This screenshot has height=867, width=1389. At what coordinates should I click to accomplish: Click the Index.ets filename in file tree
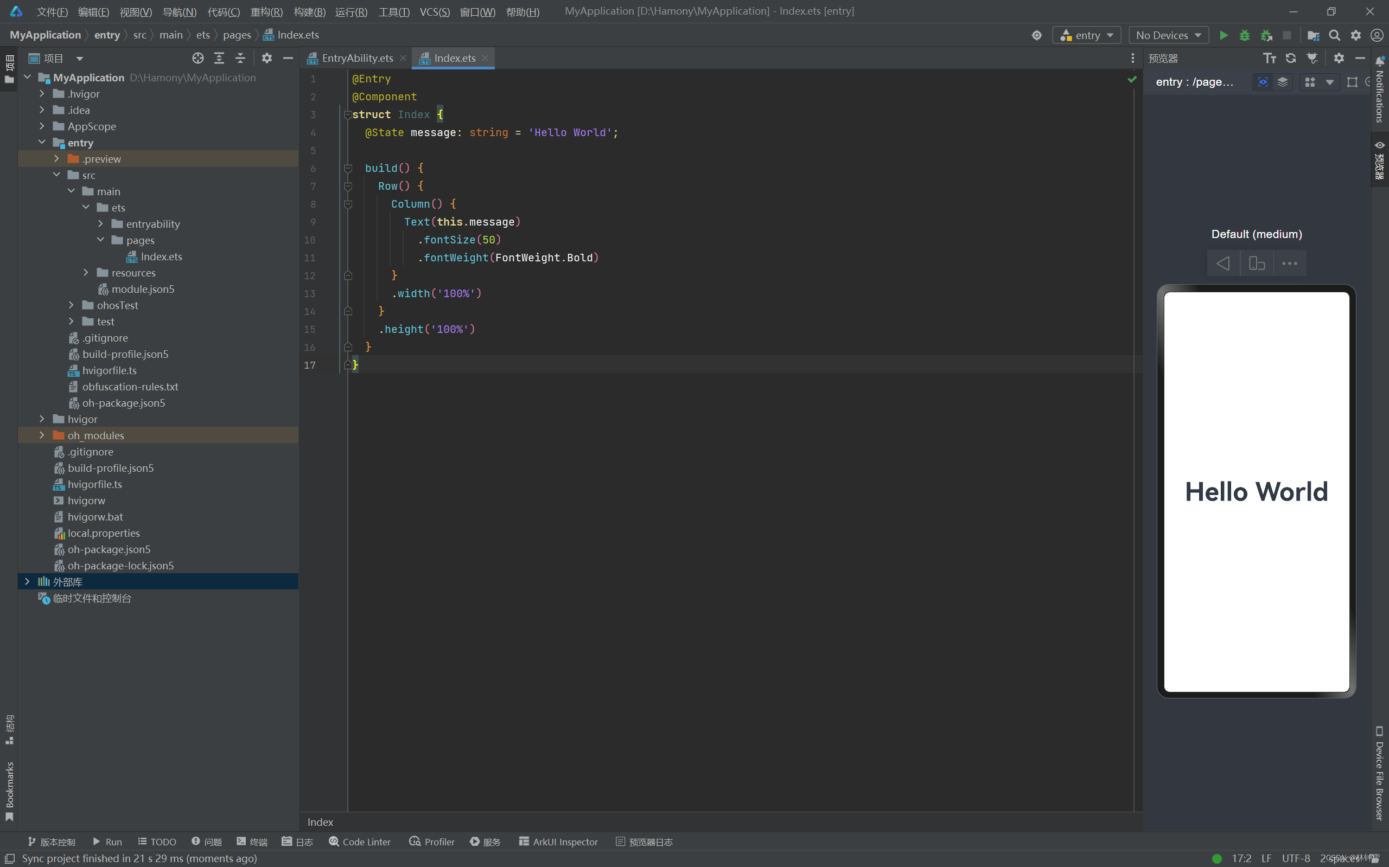(161, 256)
